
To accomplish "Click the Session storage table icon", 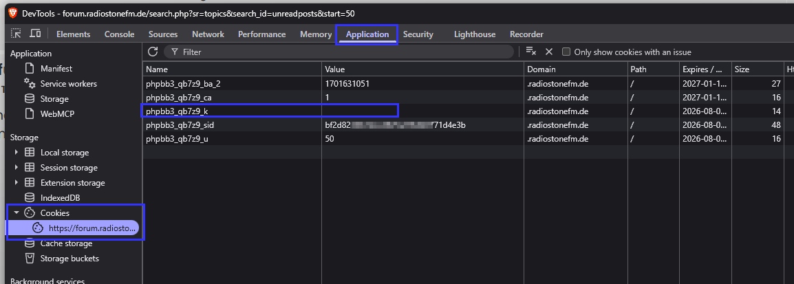I will point(30,168).
